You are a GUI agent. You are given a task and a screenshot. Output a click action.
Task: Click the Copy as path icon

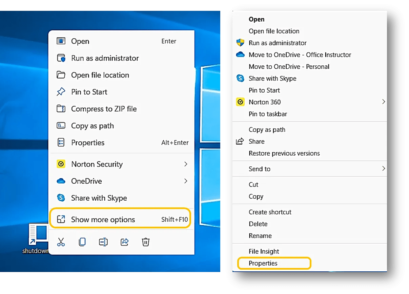click(61, 126)
